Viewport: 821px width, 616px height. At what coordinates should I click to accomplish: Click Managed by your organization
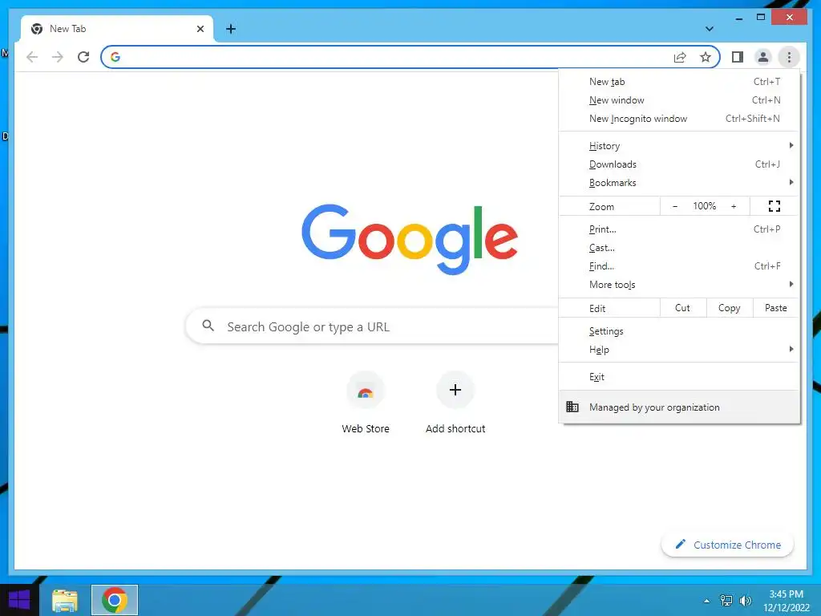coord(679,407)
